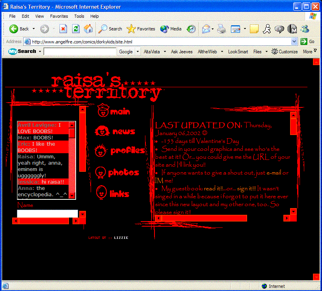Click the news navigation link
The image size is (322, 291).
click(123, 131)
